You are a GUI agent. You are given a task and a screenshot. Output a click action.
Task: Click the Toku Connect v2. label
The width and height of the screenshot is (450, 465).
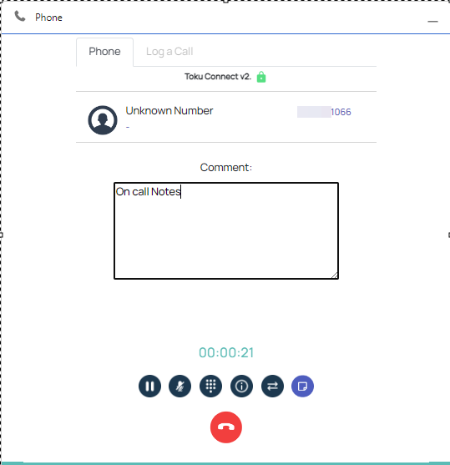click(218, 77)
